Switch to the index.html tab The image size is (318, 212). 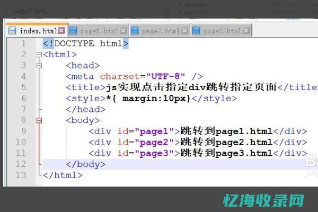click(37, 31)
